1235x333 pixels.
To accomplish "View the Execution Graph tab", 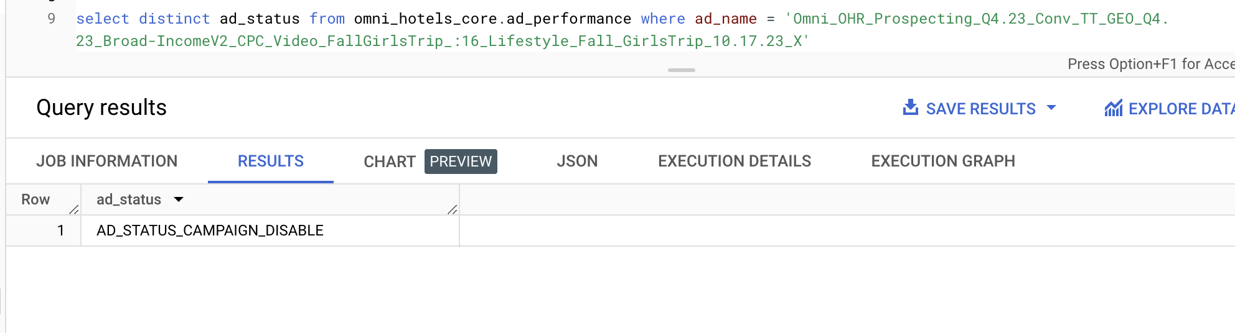I will [x=943, y=162].
